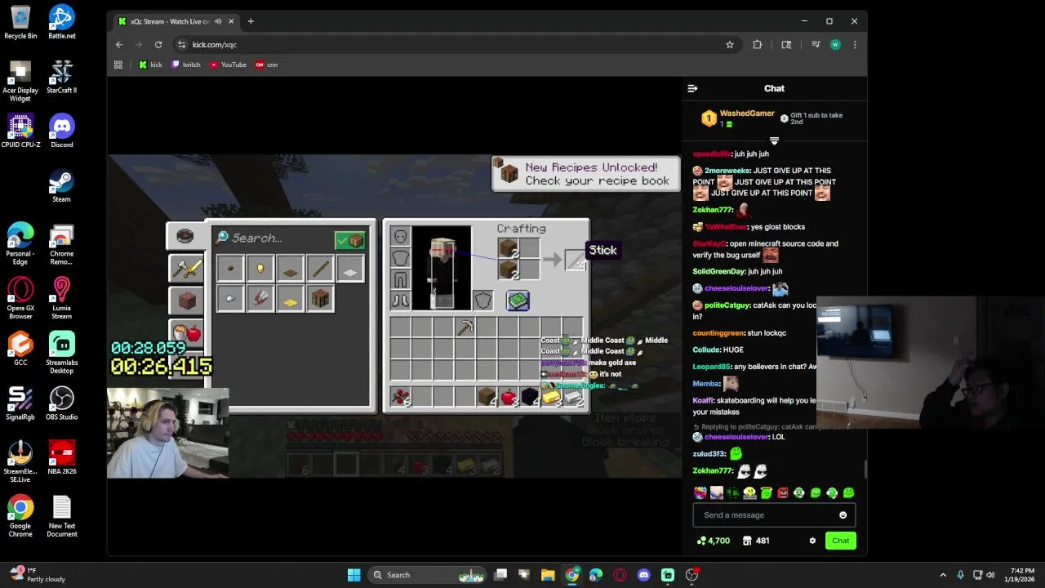Image resolution: width=1045 pixels, height=588 pixels.
Task: Reload the kick.com page
Action: point(158,45)
